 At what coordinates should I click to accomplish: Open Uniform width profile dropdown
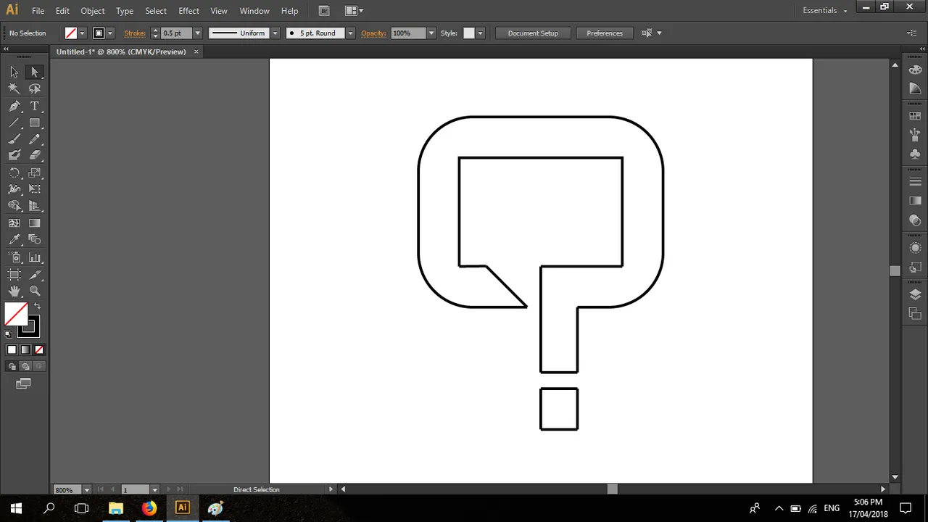point(275,33)
